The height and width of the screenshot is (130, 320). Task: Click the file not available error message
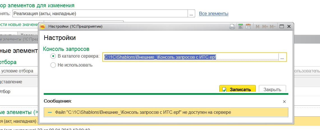[166, 112]
